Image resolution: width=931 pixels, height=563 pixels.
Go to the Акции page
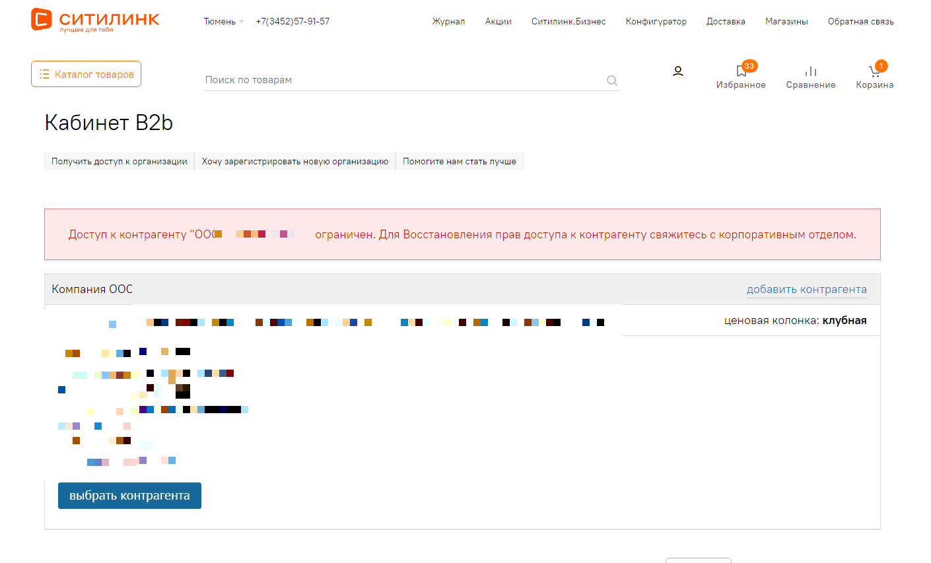tap(498, 21)
